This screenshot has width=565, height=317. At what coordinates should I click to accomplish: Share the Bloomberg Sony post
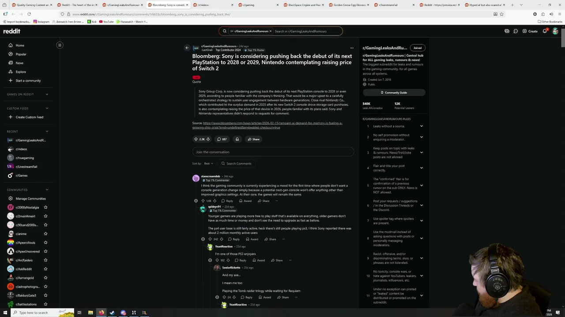click(253, 139)
